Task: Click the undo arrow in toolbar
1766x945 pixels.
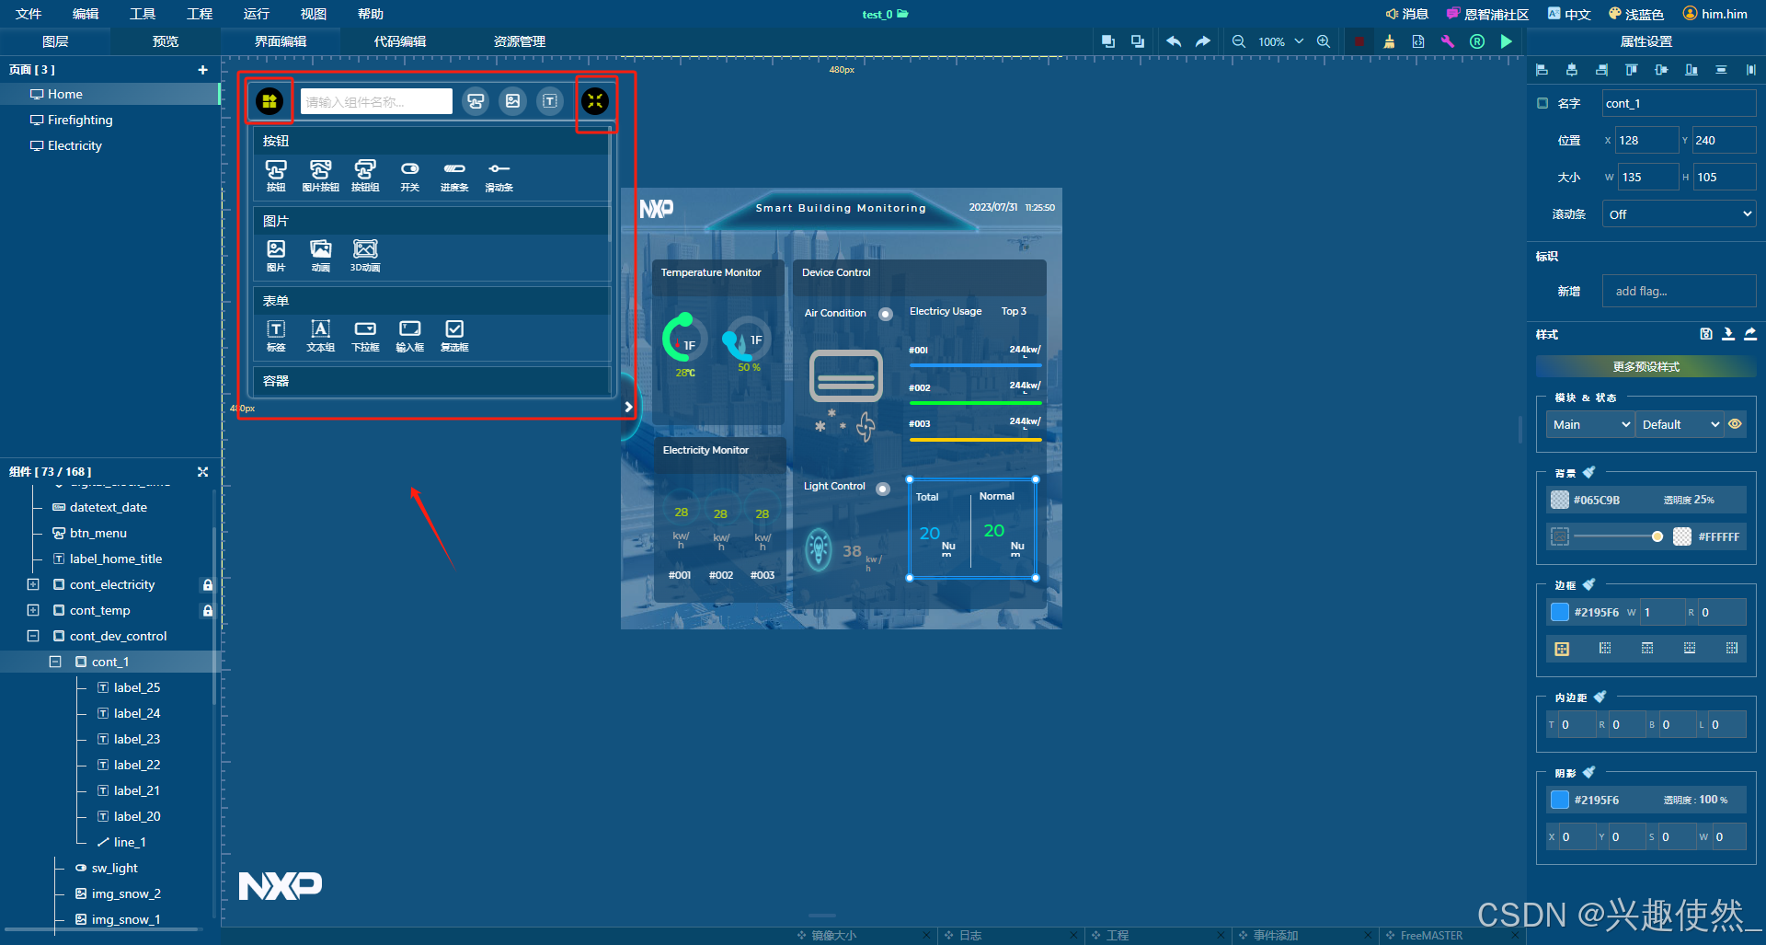Action: (1174, 41)
